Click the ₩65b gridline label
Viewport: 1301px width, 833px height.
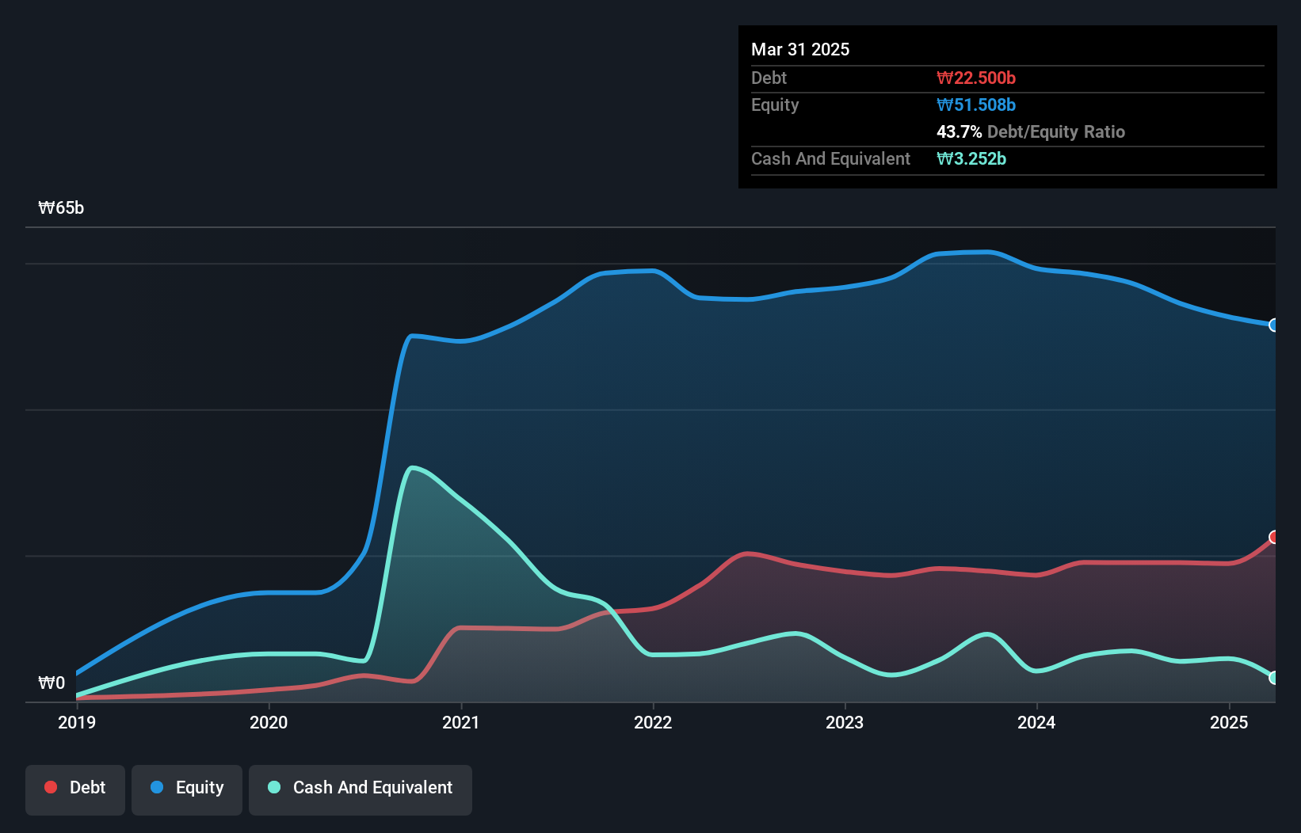click(61, 207)
